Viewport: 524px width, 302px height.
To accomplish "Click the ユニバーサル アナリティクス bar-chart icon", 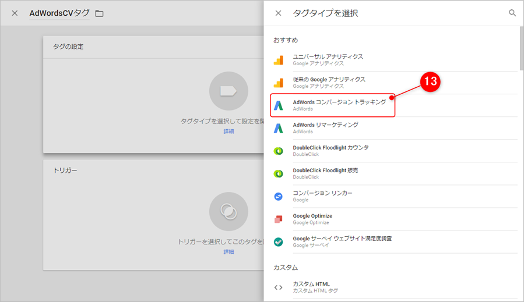I will coord(279,60).
